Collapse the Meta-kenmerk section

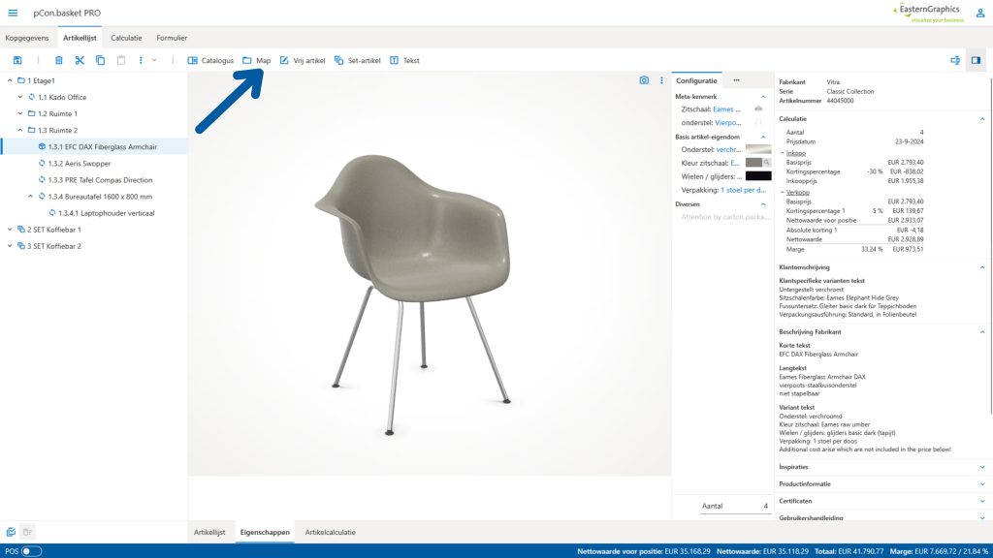tap(763, 97)
